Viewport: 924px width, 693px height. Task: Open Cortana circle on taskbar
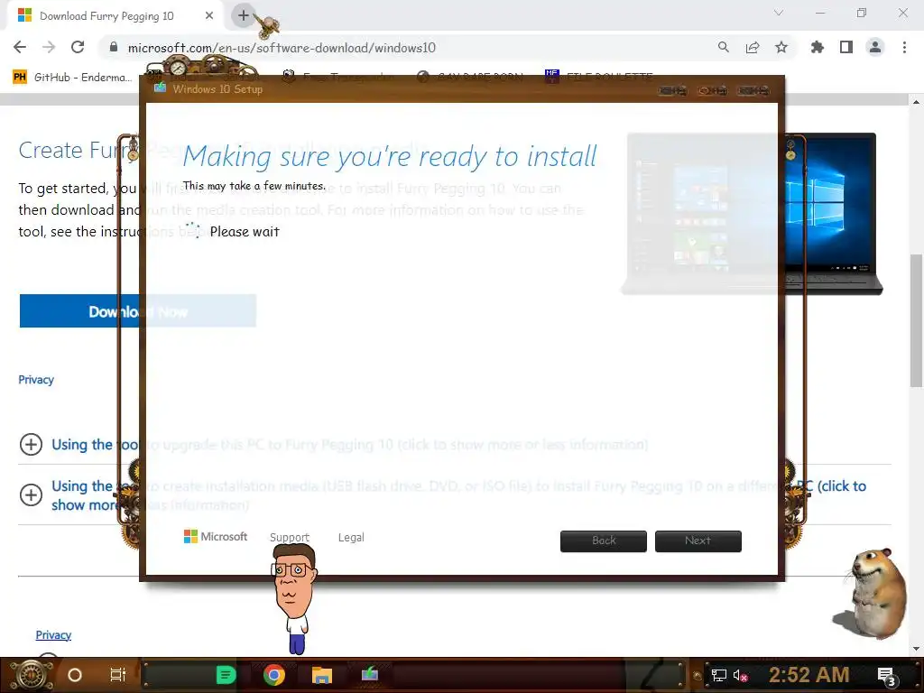tap(75, 675)
